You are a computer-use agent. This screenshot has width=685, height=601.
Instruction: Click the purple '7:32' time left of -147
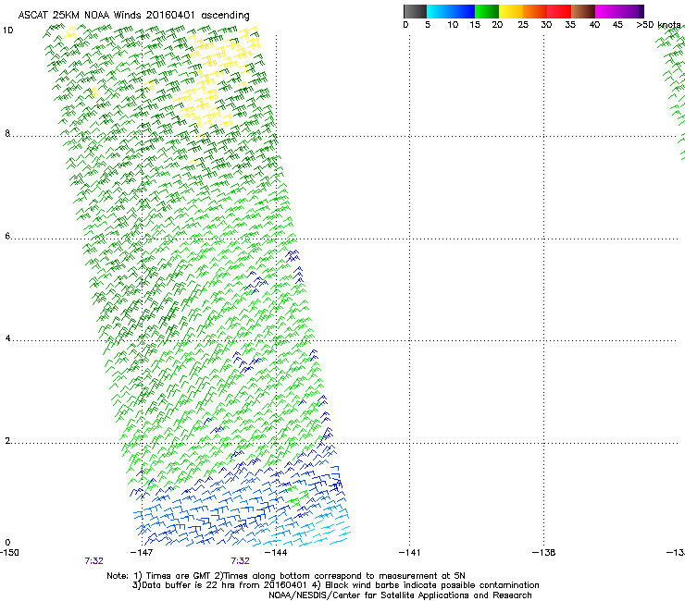93,561
